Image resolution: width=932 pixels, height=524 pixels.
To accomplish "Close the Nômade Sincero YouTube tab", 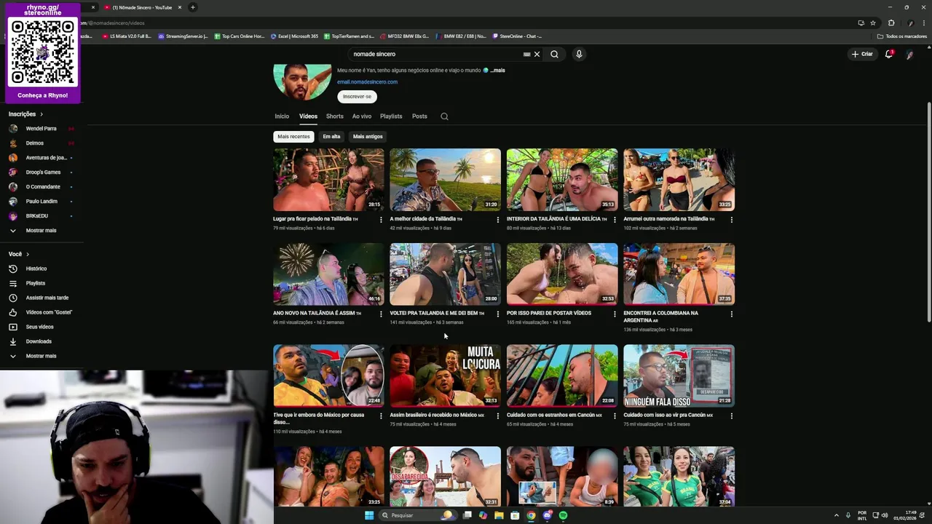I will (x=180, y=7).
